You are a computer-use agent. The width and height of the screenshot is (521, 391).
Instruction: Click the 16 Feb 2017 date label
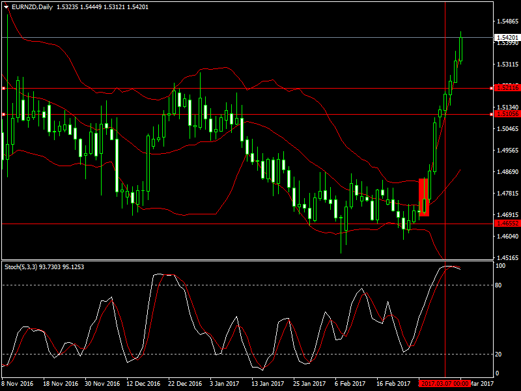pyautogui.click(x=393, y=384)
